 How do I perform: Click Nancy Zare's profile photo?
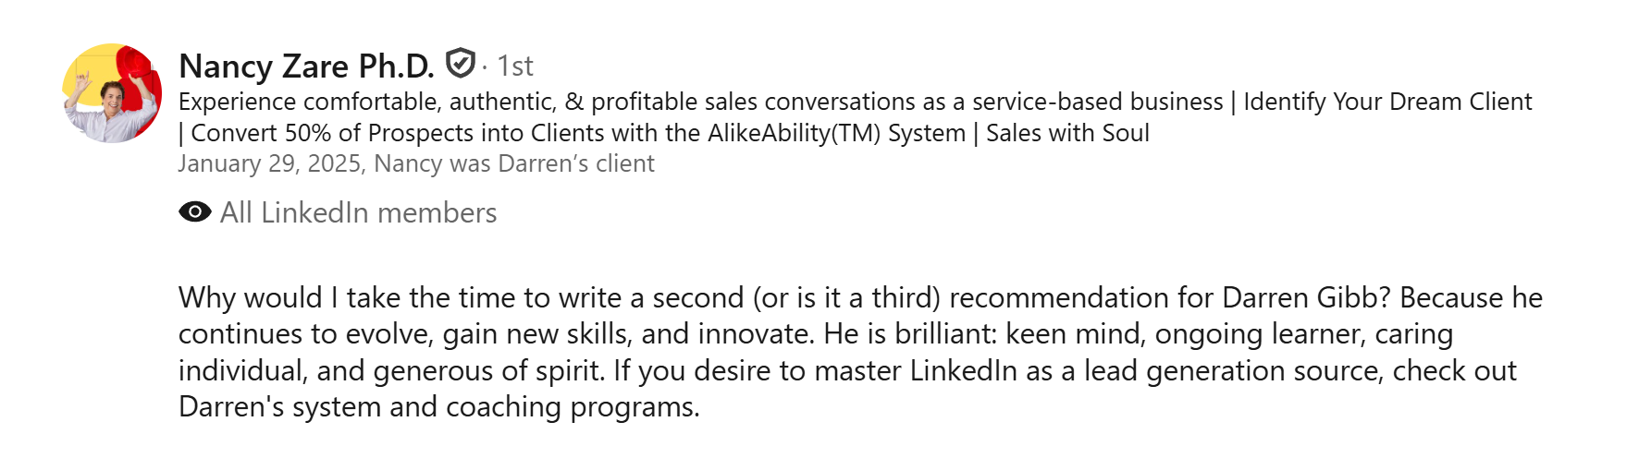tap(112, 93)
